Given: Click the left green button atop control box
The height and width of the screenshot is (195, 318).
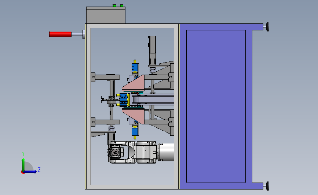Looking at the screenshot, I should tap(114, 5).
